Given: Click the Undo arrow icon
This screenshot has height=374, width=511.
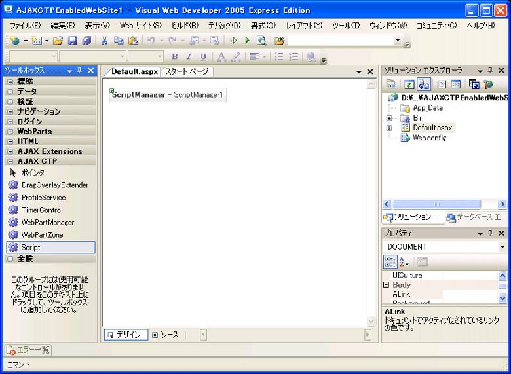Looking at the screenshot, I should (151, 41).
